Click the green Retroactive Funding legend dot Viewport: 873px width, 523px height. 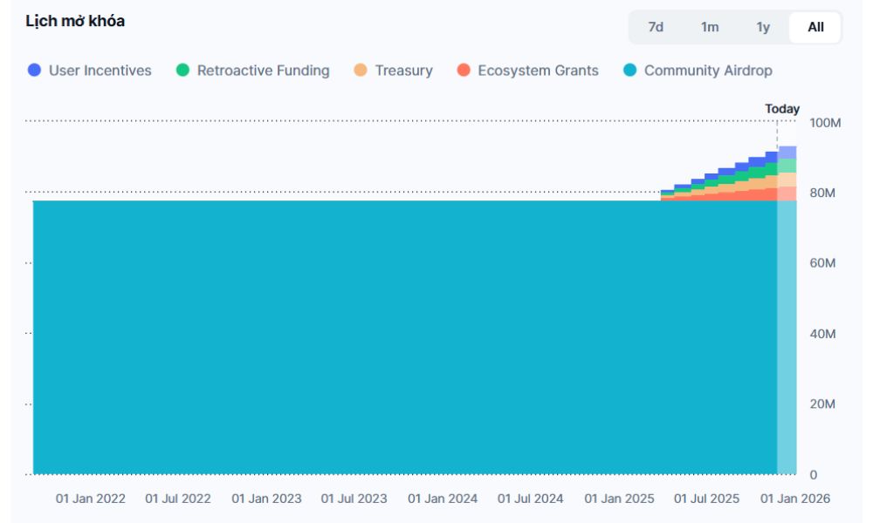click(x=182, y=71)
